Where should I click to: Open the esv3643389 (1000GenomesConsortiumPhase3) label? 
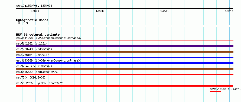(x=49, y=60)
